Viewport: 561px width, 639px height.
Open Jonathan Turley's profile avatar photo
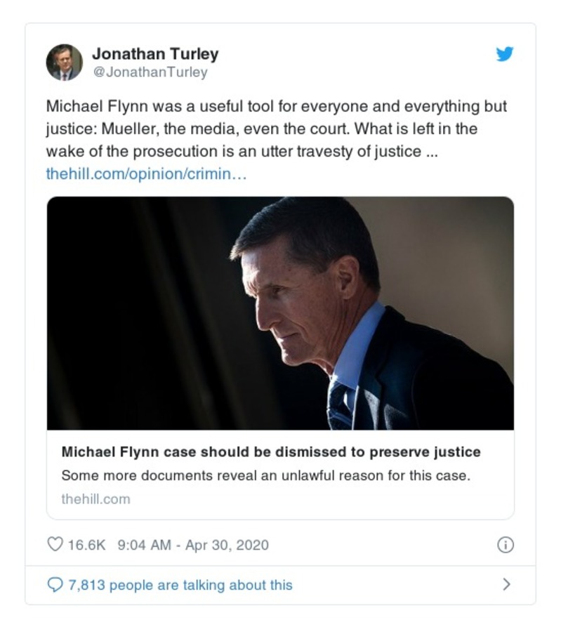click(x=64, y=62)
